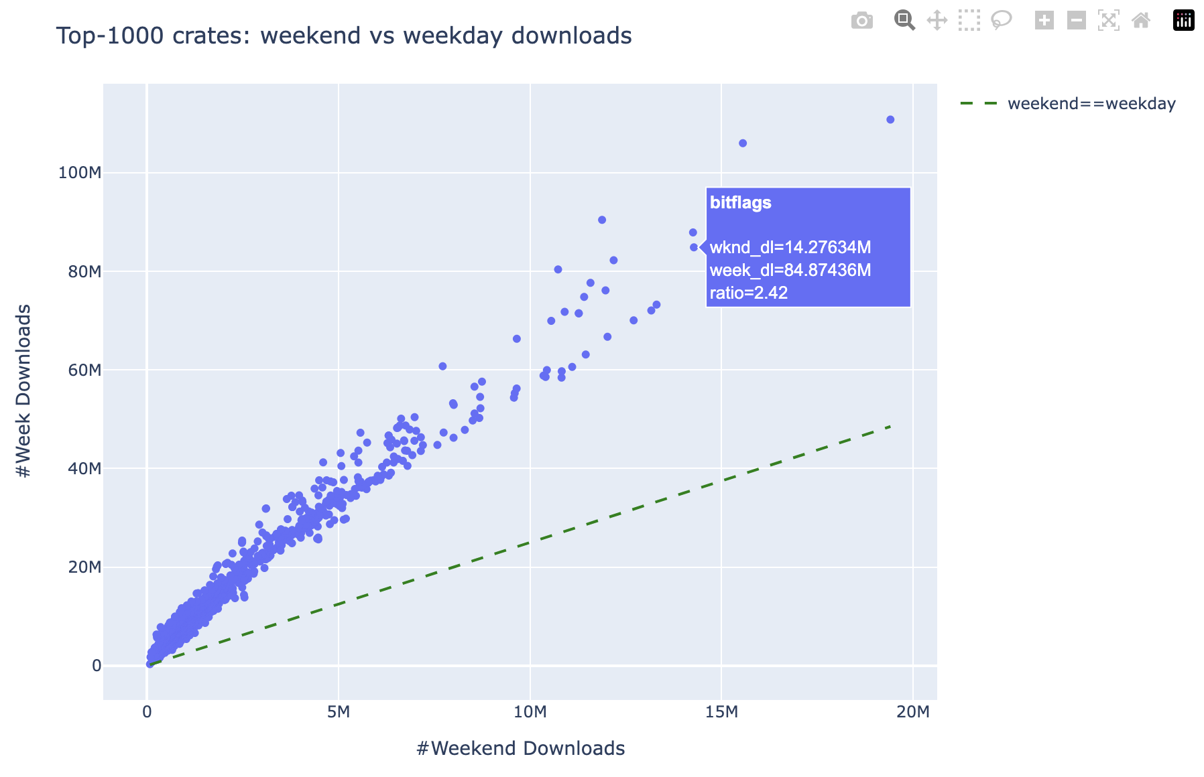Click the hovered bitflags data point
The height and width of the screenshot is (777, 1204).
point(694,247)
